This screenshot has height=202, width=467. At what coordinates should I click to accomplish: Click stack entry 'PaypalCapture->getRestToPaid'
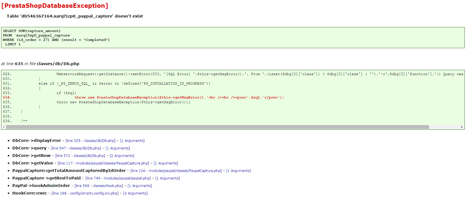(46, 178)
